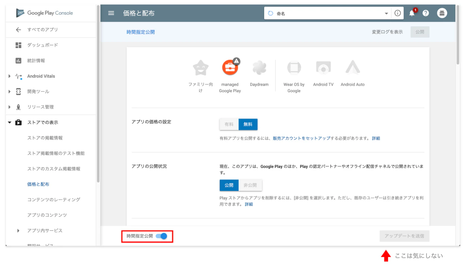Click the ダッシュボード grid icon
Image resolution: width=465 pixels, height=267 pixels.
coord(19,45)
